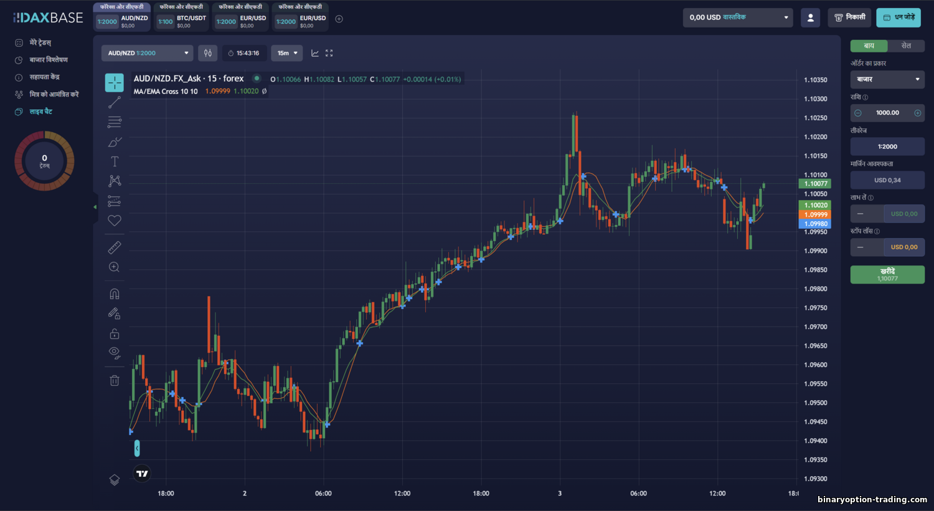Toggle the magnet snapping mode
The image size is (934, 511).
pyautogui.click(x=115, y=294)
